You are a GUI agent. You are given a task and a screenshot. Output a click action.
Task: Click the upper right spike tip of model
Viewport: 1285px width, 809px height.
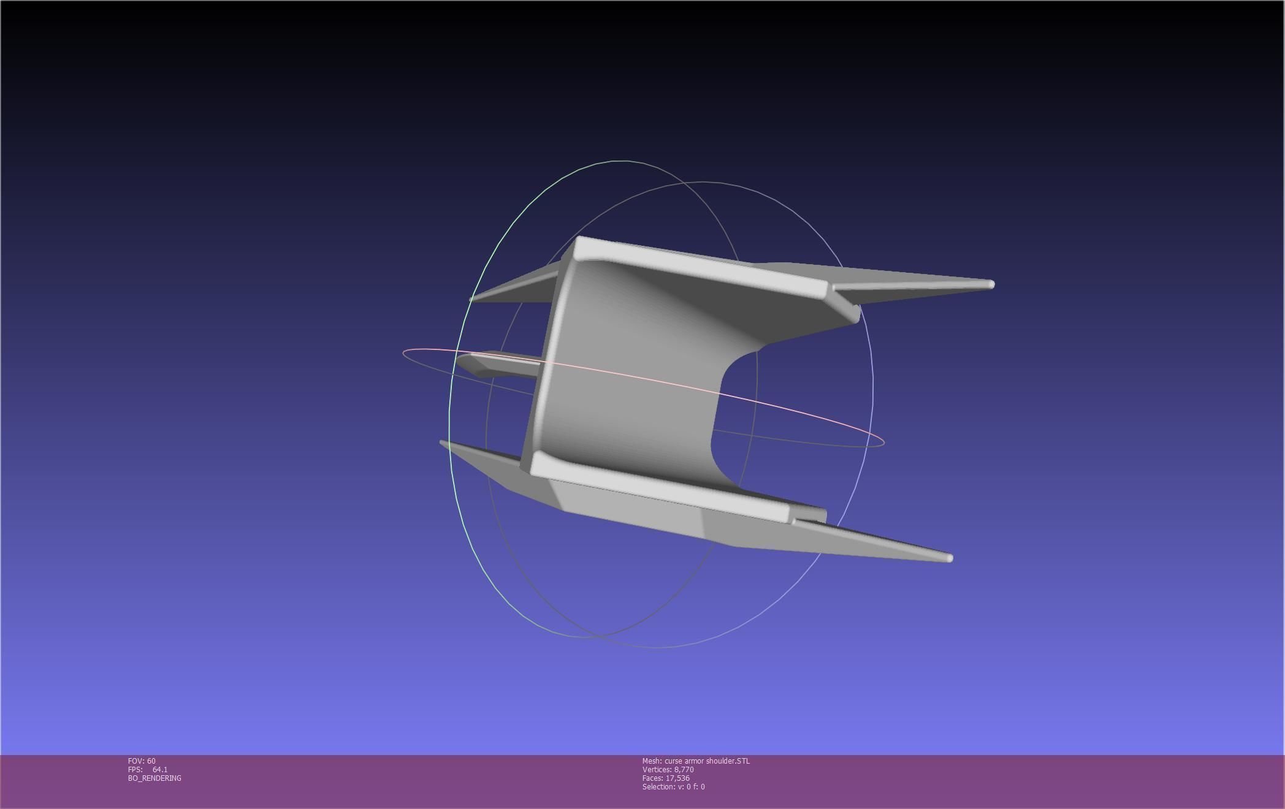[991, 284]
